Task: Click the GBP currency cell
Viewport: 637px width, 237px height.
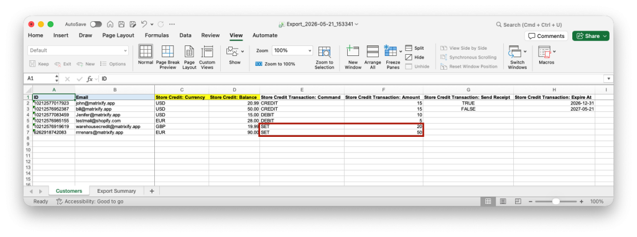Action: pos(182,127)
